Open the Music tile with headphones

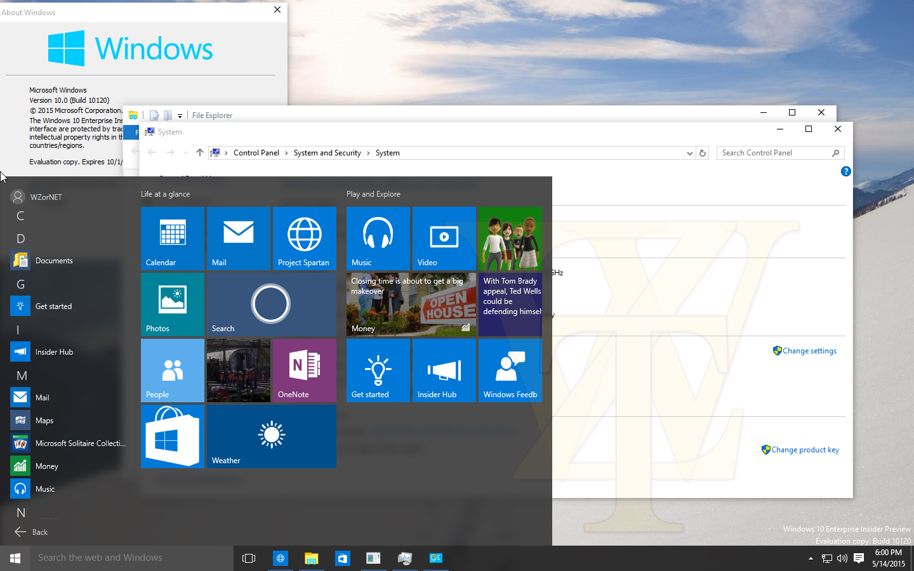pos(378,239)
